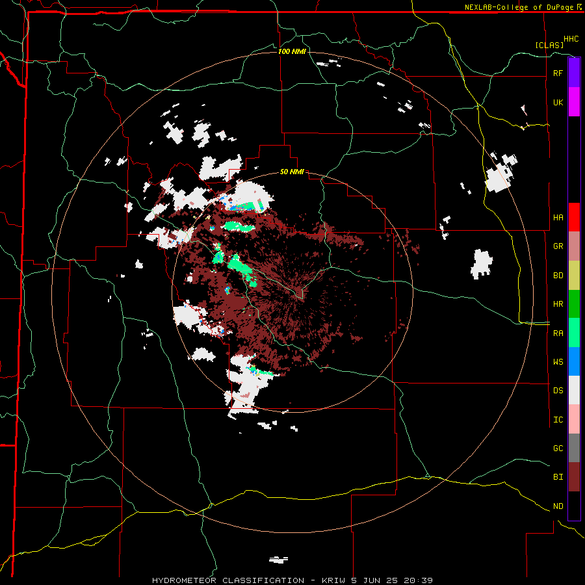Click the RA rain legend swatch
The width and height of the screenshot is (585, 585).
click(x=574, y=333)
